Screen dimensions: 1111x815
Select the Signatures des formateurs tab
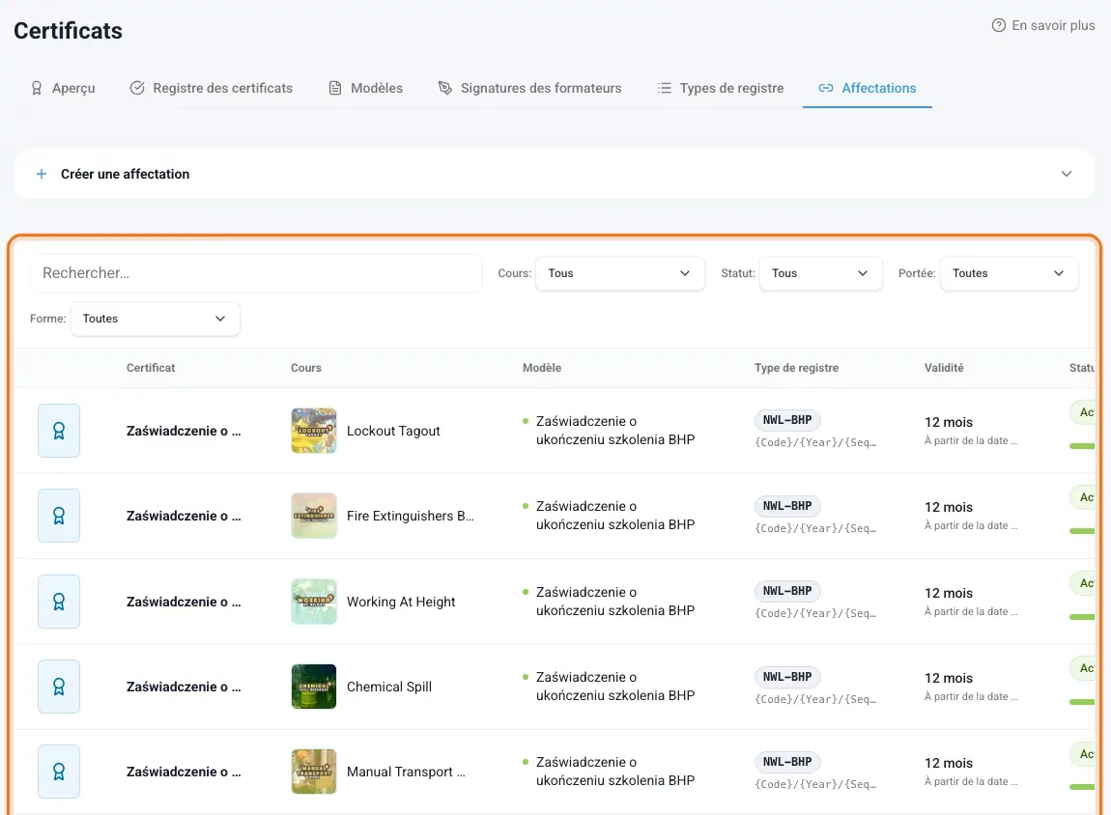click(530, 88)
